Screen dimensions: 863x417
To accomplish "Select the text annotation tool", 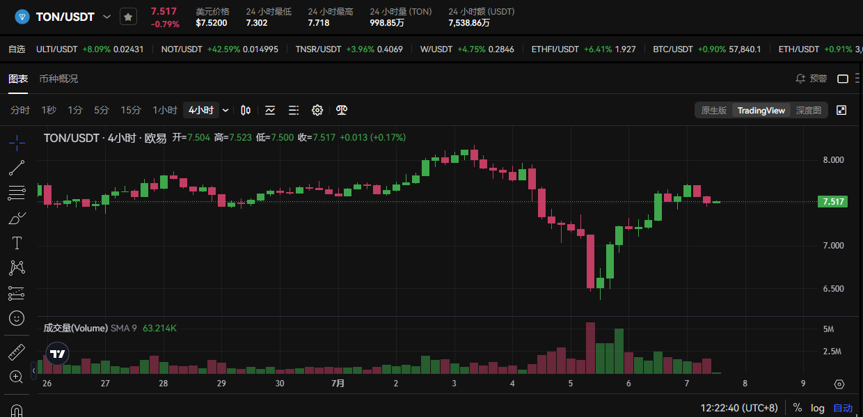I will [x=17, y=243].
